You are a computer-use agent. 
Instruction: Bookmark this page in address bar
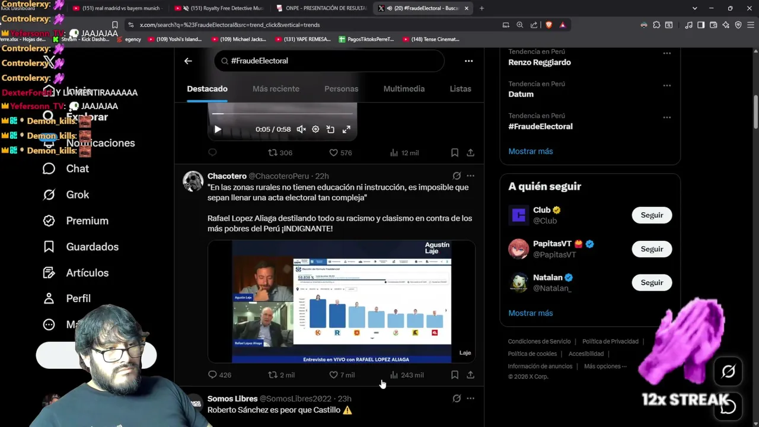tap(115, 25)
